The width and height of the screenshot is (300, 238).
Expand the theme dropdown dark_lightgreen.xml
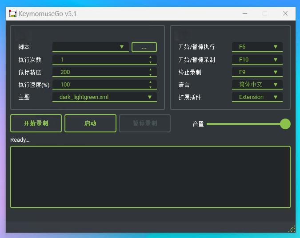point(104,97)
